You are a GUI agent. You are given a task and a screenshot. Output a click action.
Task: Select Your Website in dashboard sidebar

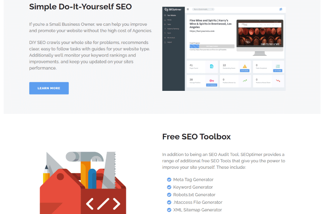coord(170,15)
